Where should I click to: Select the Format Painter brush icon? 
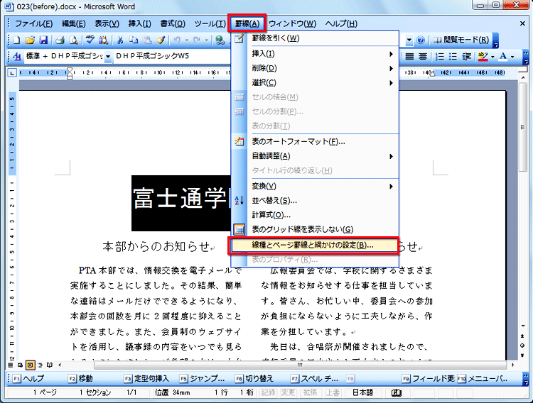[161, 40]
